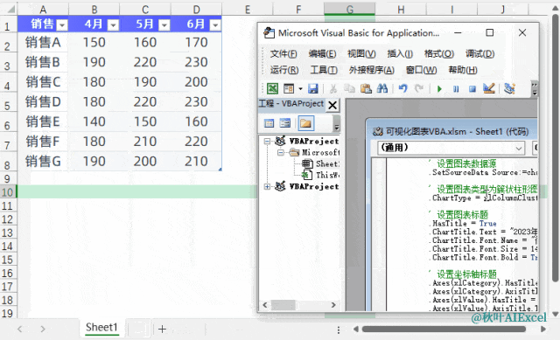The image size is (560, 340).
Task: Open the 调试(D) menu
Action: click(x=479, y=54)
